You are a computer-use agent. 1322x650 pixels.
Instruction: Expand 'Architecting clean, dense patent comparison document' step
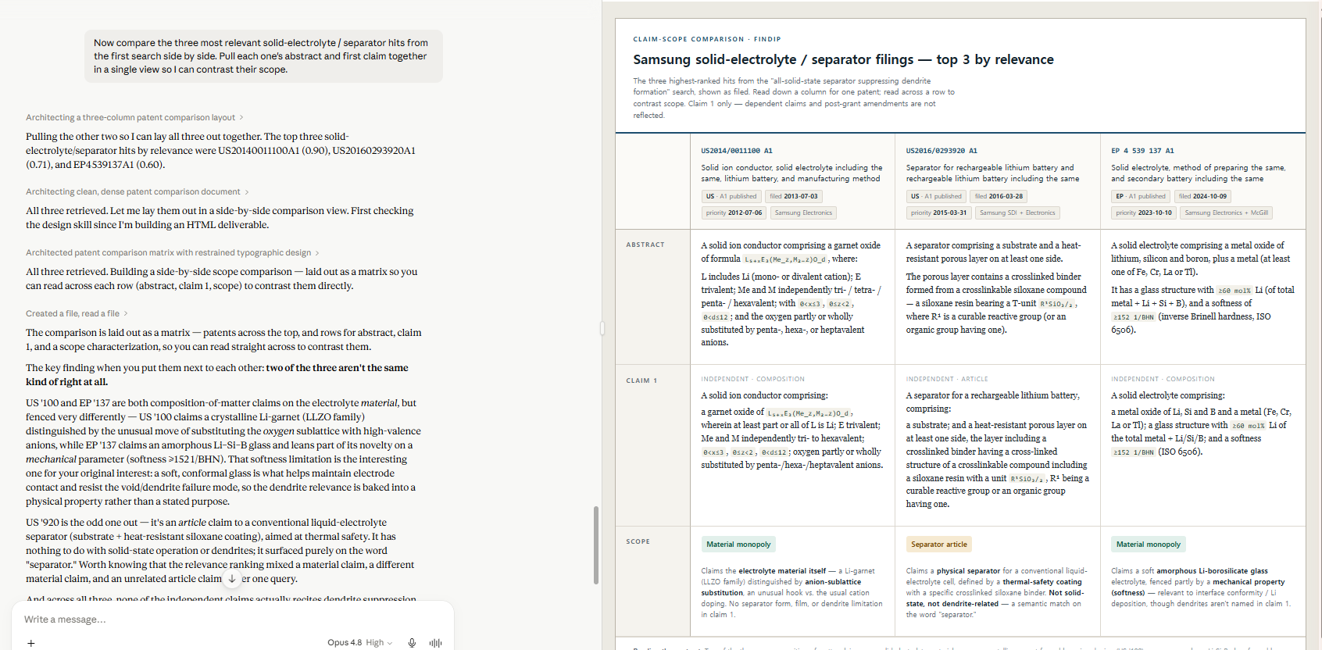coord(138,192)
